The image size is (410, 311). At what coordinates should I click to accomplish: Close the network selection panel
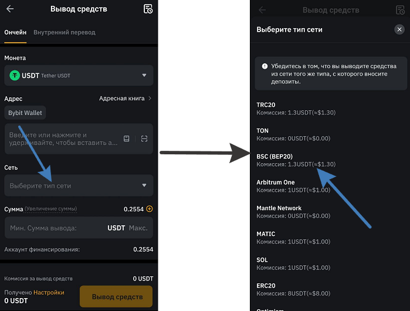pyautogui.click(x=399, y=29)
